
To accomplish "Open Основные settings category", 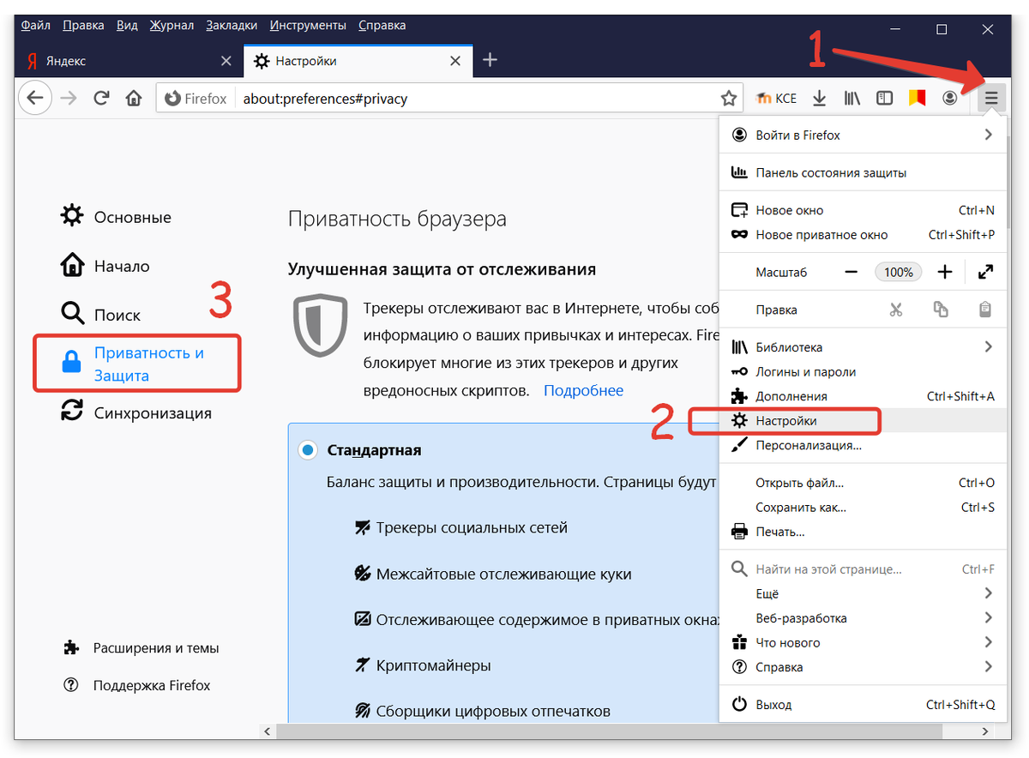I will pyautogui.click(x=116, y=217).
